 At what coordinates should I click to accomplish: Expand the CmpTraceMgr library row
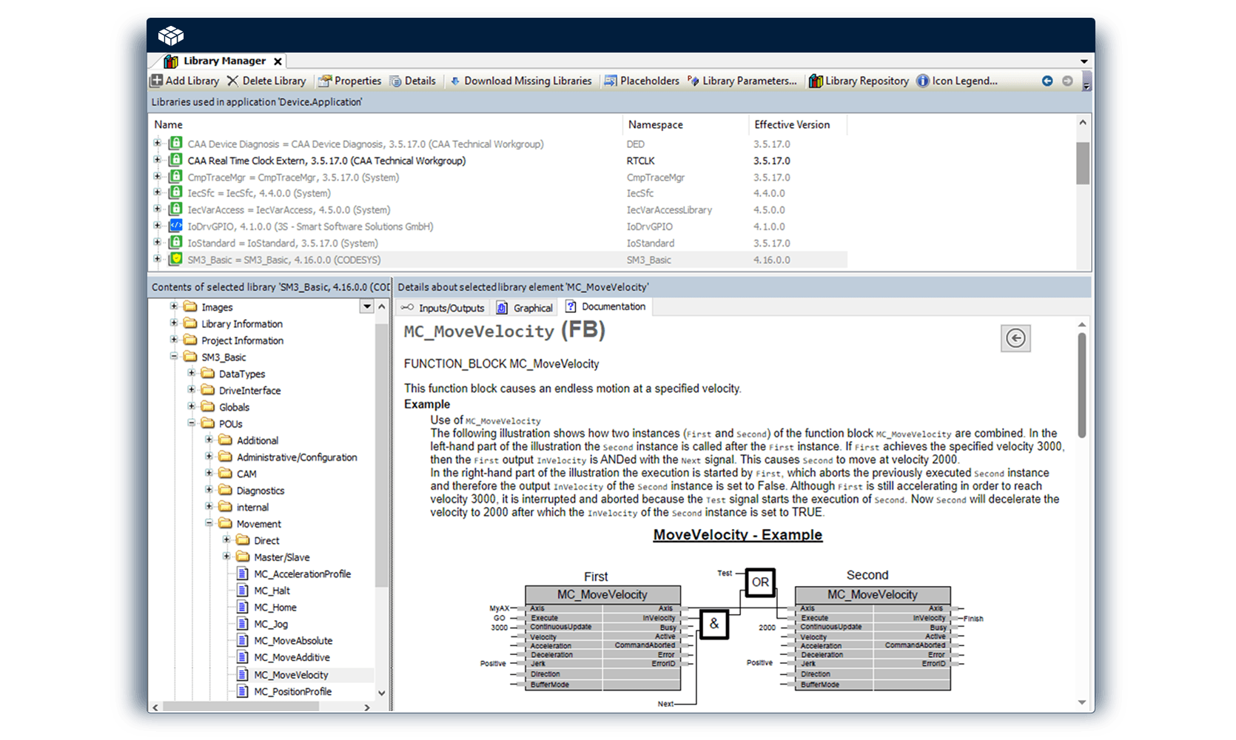coord(157,177)
